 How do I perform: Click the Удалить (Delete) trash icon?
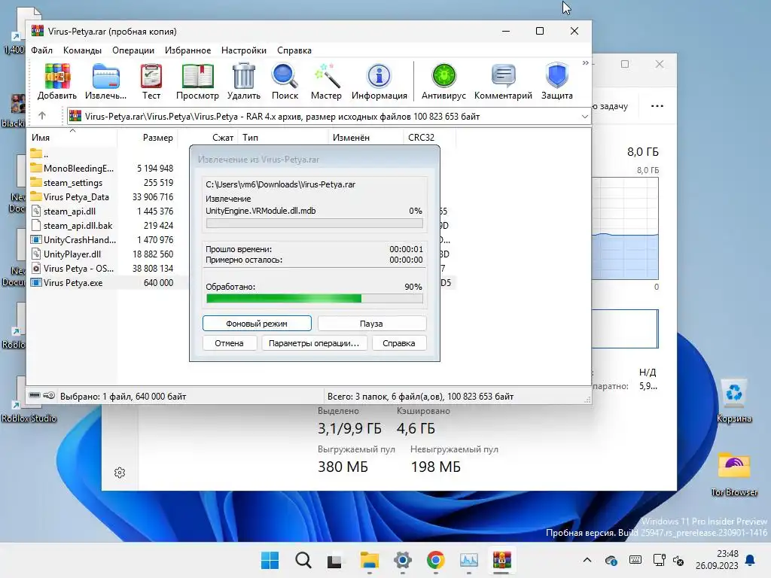point(243,81)
